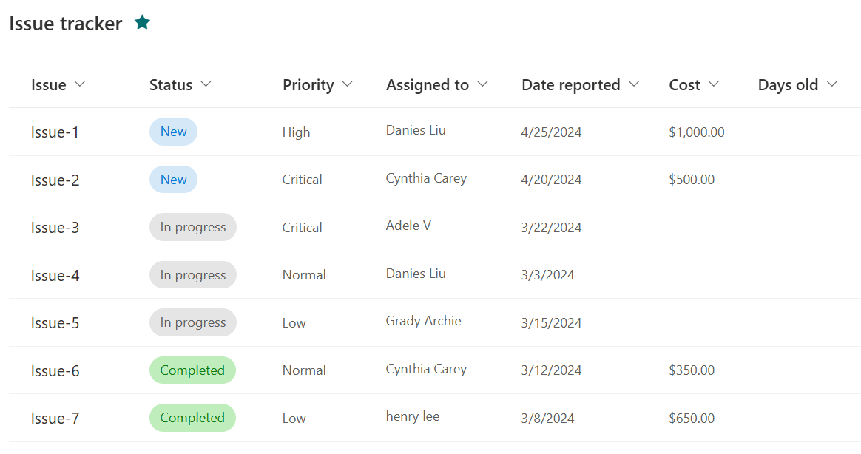This screenshot has height=454, width=861.
Task: Open Issue-7 from the list
Action: coord(55,419)
